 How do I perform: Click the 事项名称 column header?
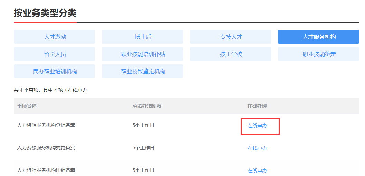click(27, 106)
